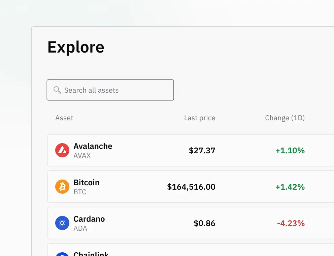Click Cardano's -4.23% red change
The image size is (334, 256).
click(290, 223)
